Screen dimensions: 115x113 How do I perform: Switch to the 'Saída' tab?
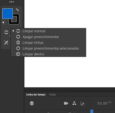point(52,95)
